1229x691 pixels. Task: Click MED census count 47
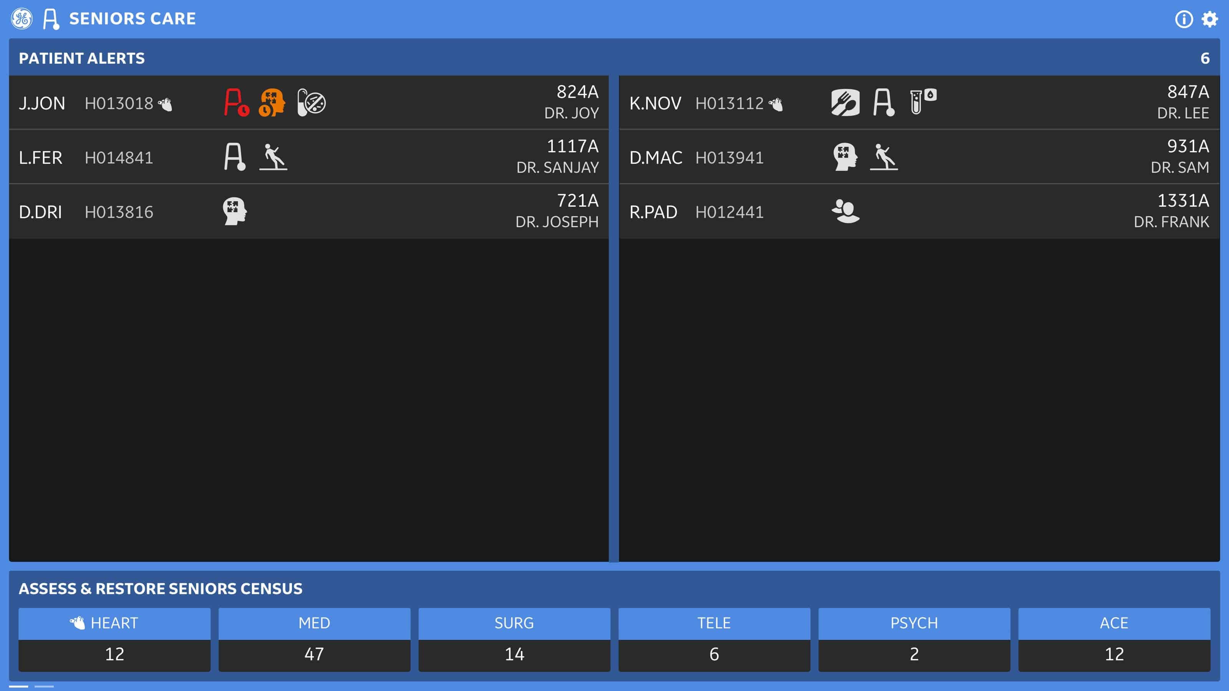pyautogui.click(x=315, y=654)
